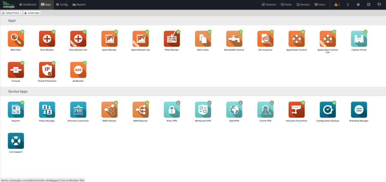Toggle power indicator on Firewall

(x=22, y=63)
